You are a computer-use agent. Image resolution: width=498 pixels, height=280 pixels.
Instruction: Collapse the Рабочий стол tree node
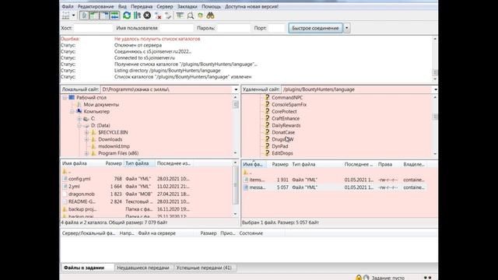point(65,98)
